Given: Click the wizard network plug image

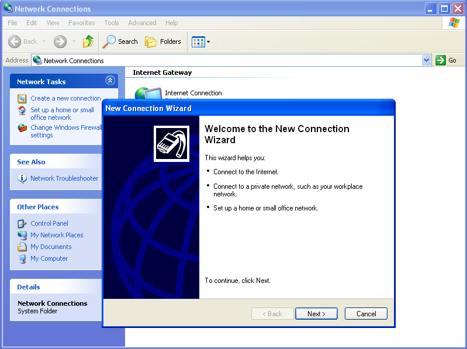Looking at the screenshot, I should coord(172,144).
